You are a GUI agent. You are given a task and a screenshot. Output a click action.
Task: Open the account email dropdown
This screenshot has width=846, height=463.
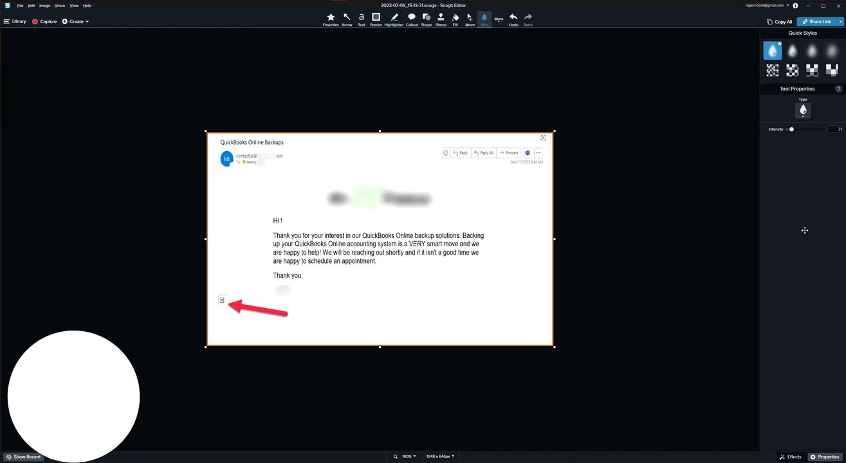pyautogui.click(x=767, y=5)
